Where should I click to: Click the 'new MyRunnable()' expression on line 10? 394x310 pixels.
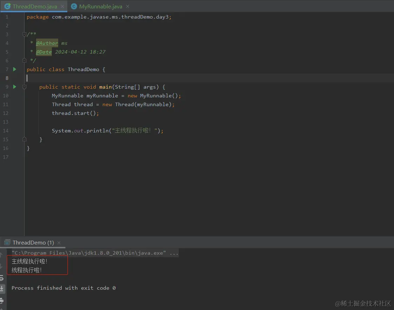[153, 96]
